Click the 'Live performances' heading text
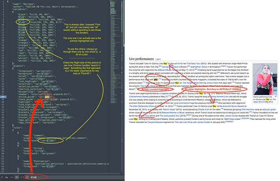The height and width of the screenshot is (181, 280). [x=141, y=59]
